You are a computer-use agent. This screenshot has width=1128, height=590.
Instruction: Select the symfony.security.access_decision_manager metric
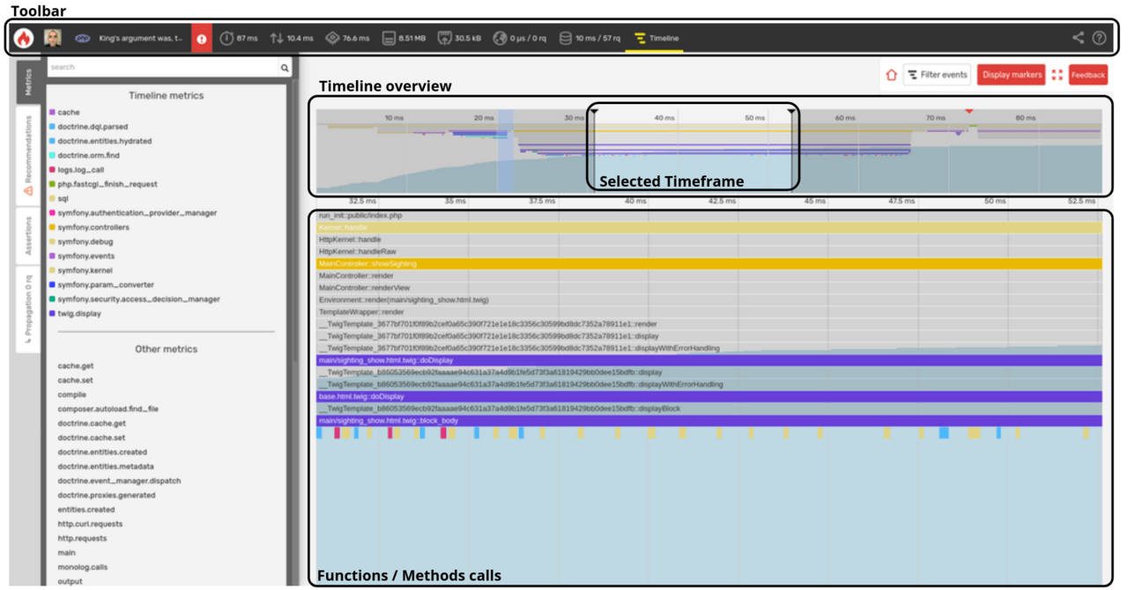click(x=140, y=299)
